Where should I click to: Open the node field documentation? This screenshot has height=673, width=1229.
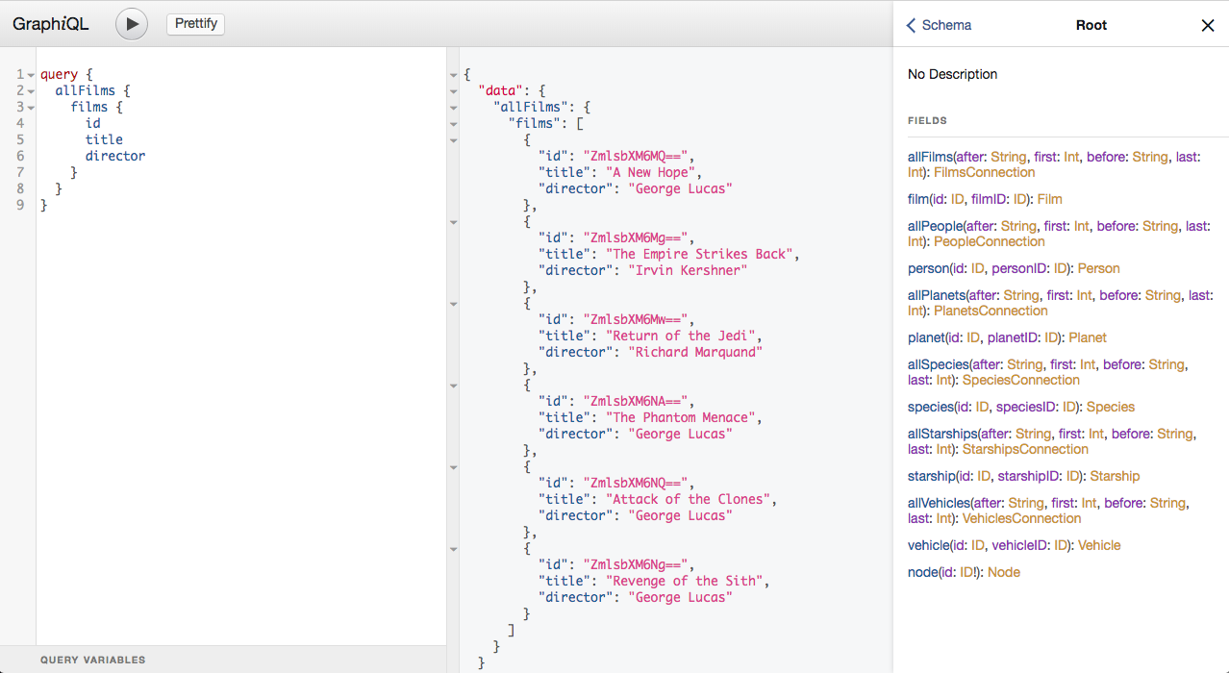coord(924,572)
